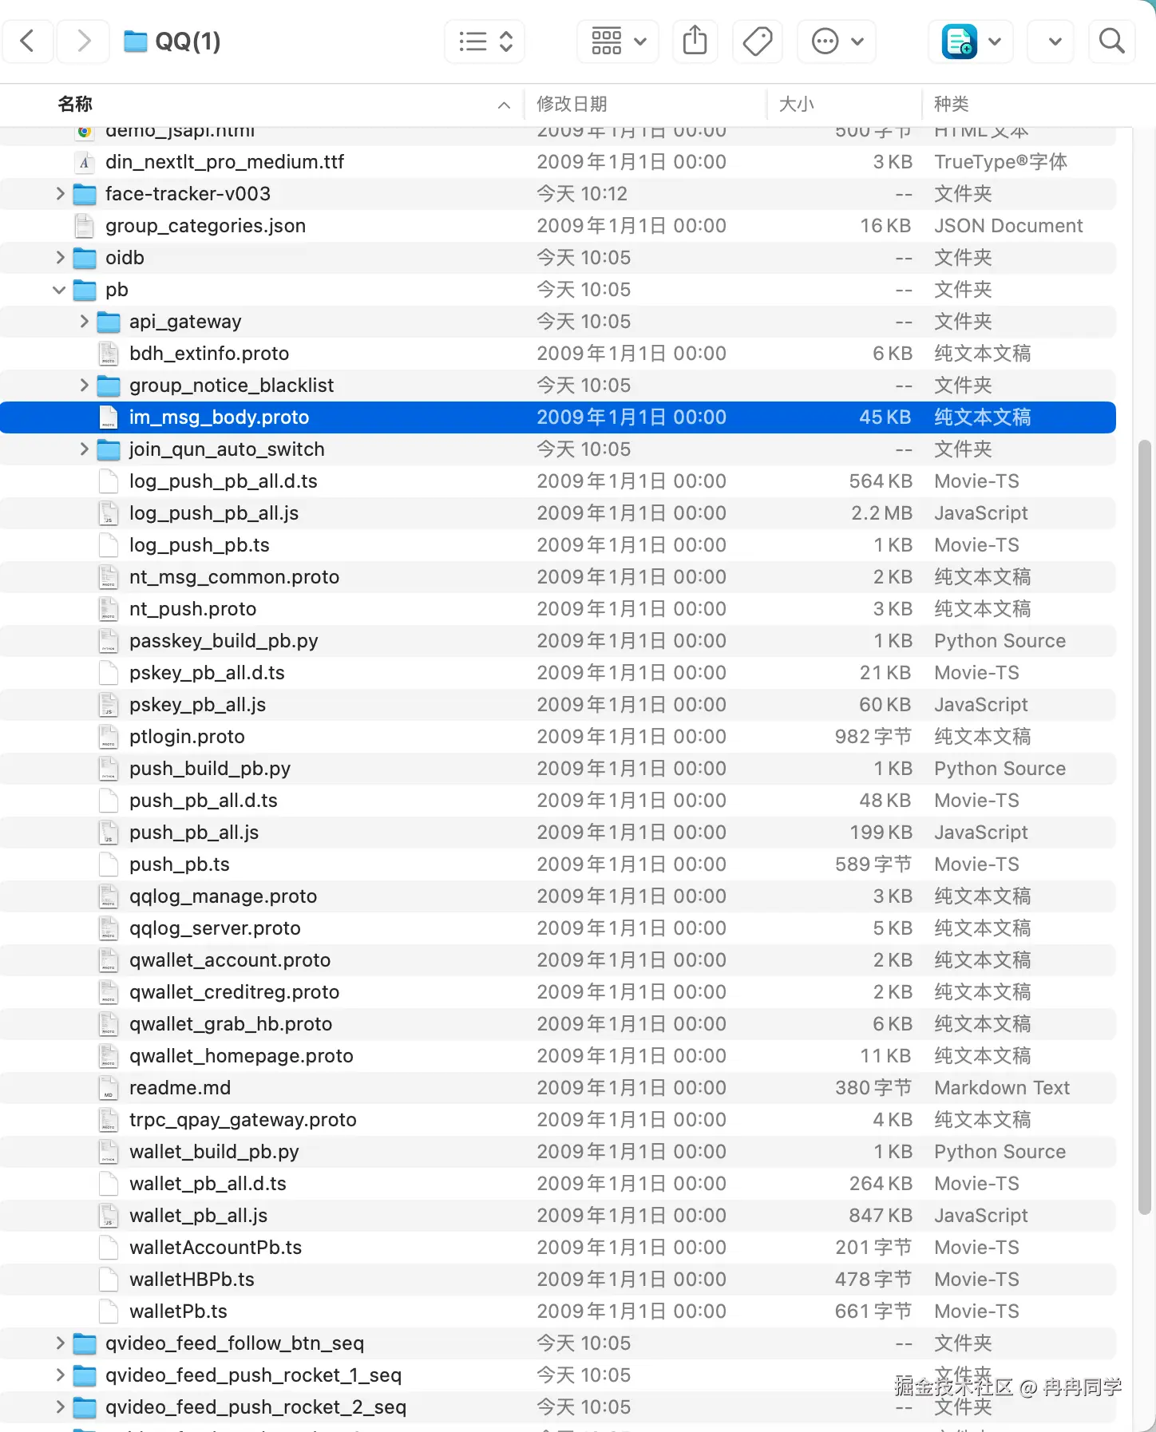Sort by the 种类 column header
1156x1432 pixels.
[951, 104]
